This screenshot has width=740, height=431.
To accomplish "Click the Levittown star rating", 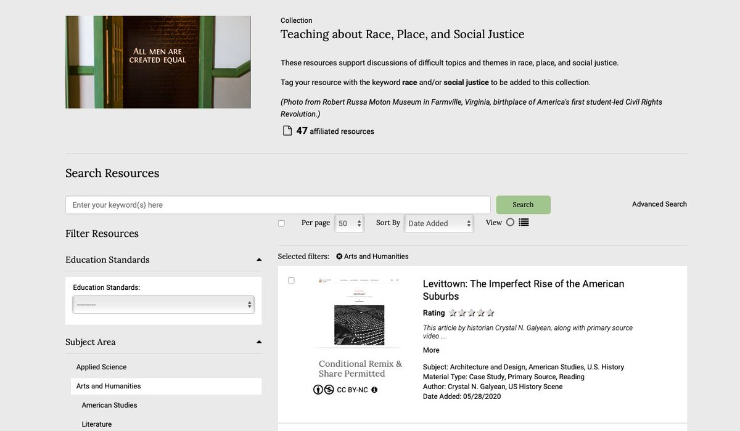I will pyautogui.click(x=472, y=313).
